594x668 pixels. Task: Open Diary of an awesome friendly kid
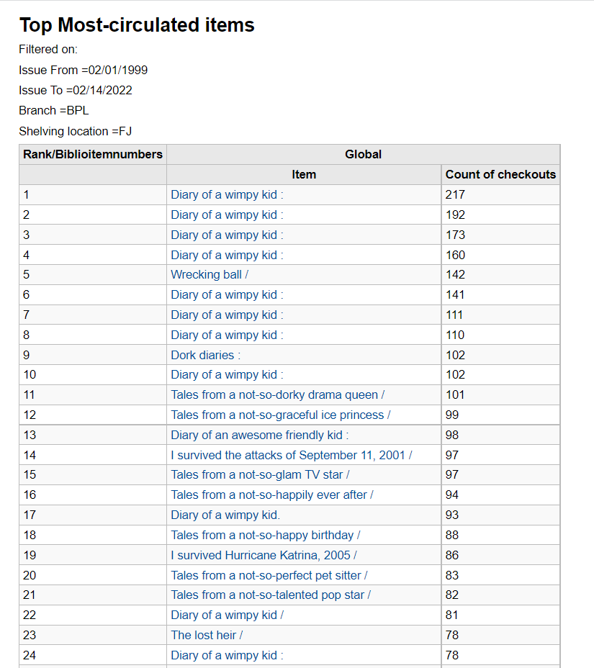pyautogui.click(x=259, y=435)
